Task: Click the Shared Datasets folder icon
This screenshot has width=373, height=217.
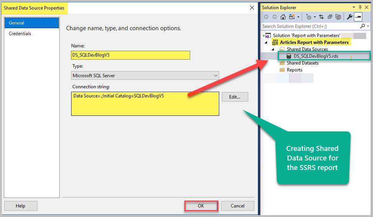Action: click(x=282, y=63)
